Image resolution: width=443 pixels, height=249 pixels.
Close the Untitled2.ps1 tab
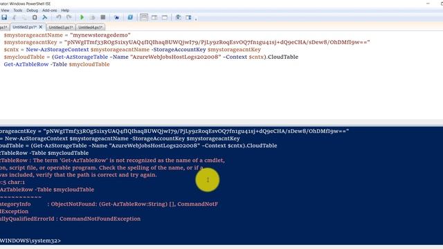pyautogui.click(x=41, y=27)
